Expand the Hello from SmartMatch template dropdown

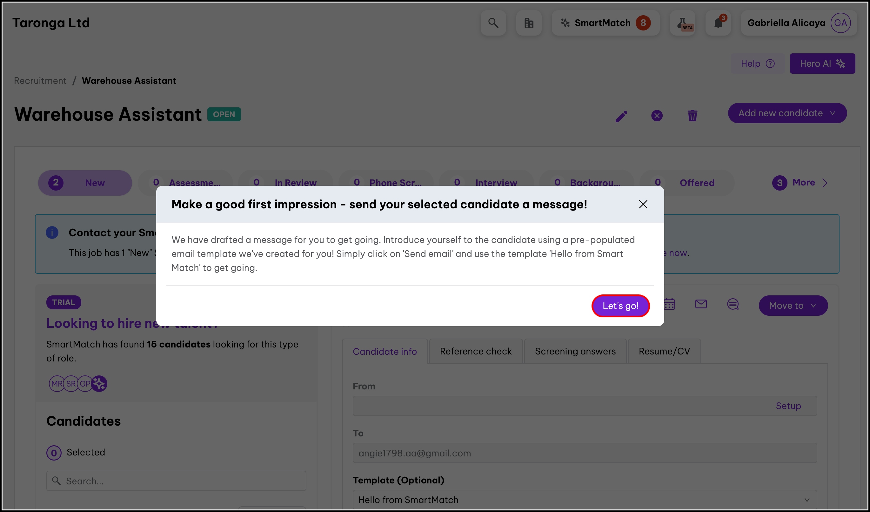click(x=585, y=500)
